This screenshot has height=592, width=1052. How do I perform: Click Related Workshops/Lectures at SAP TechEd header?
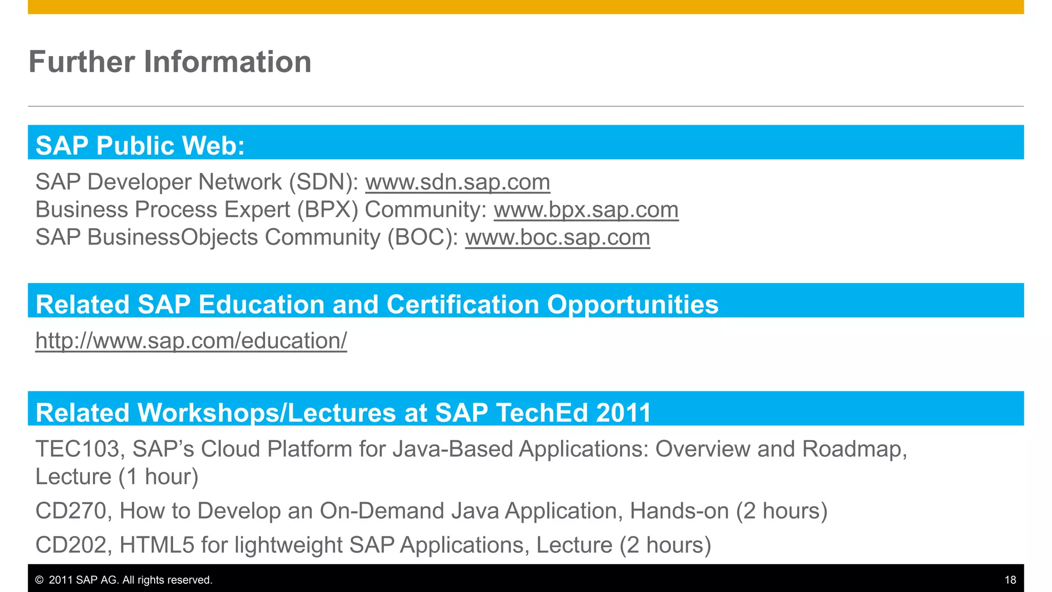pos(343,412)
